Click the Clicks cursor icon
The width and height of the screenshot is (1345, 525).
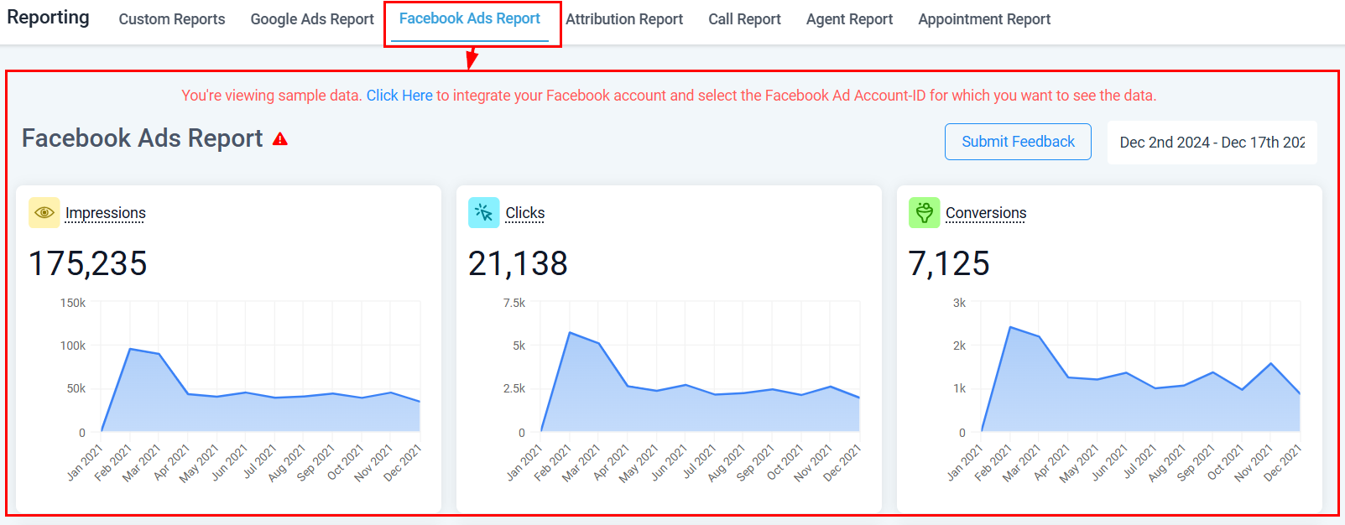(483, 213)
